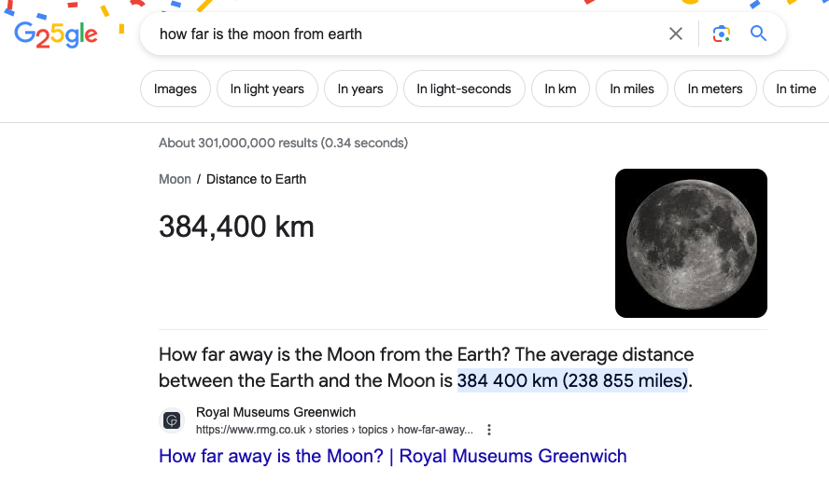829x481 pixels.
Task: Click the Google 25th anniversary logo
Action: (56, 34)
